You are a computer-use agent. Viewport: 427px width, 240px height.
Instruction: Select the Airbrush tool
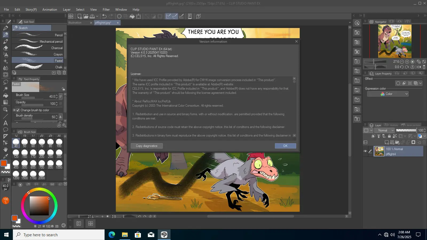(x=5, y=55)
